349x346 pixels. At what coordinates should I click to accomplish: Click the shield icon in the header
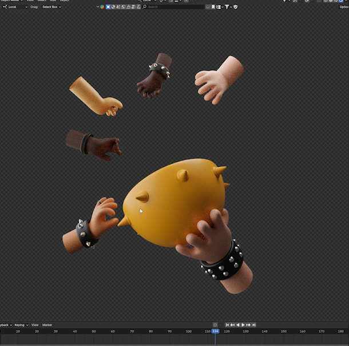pyautogui.click(x=236, y=7)
